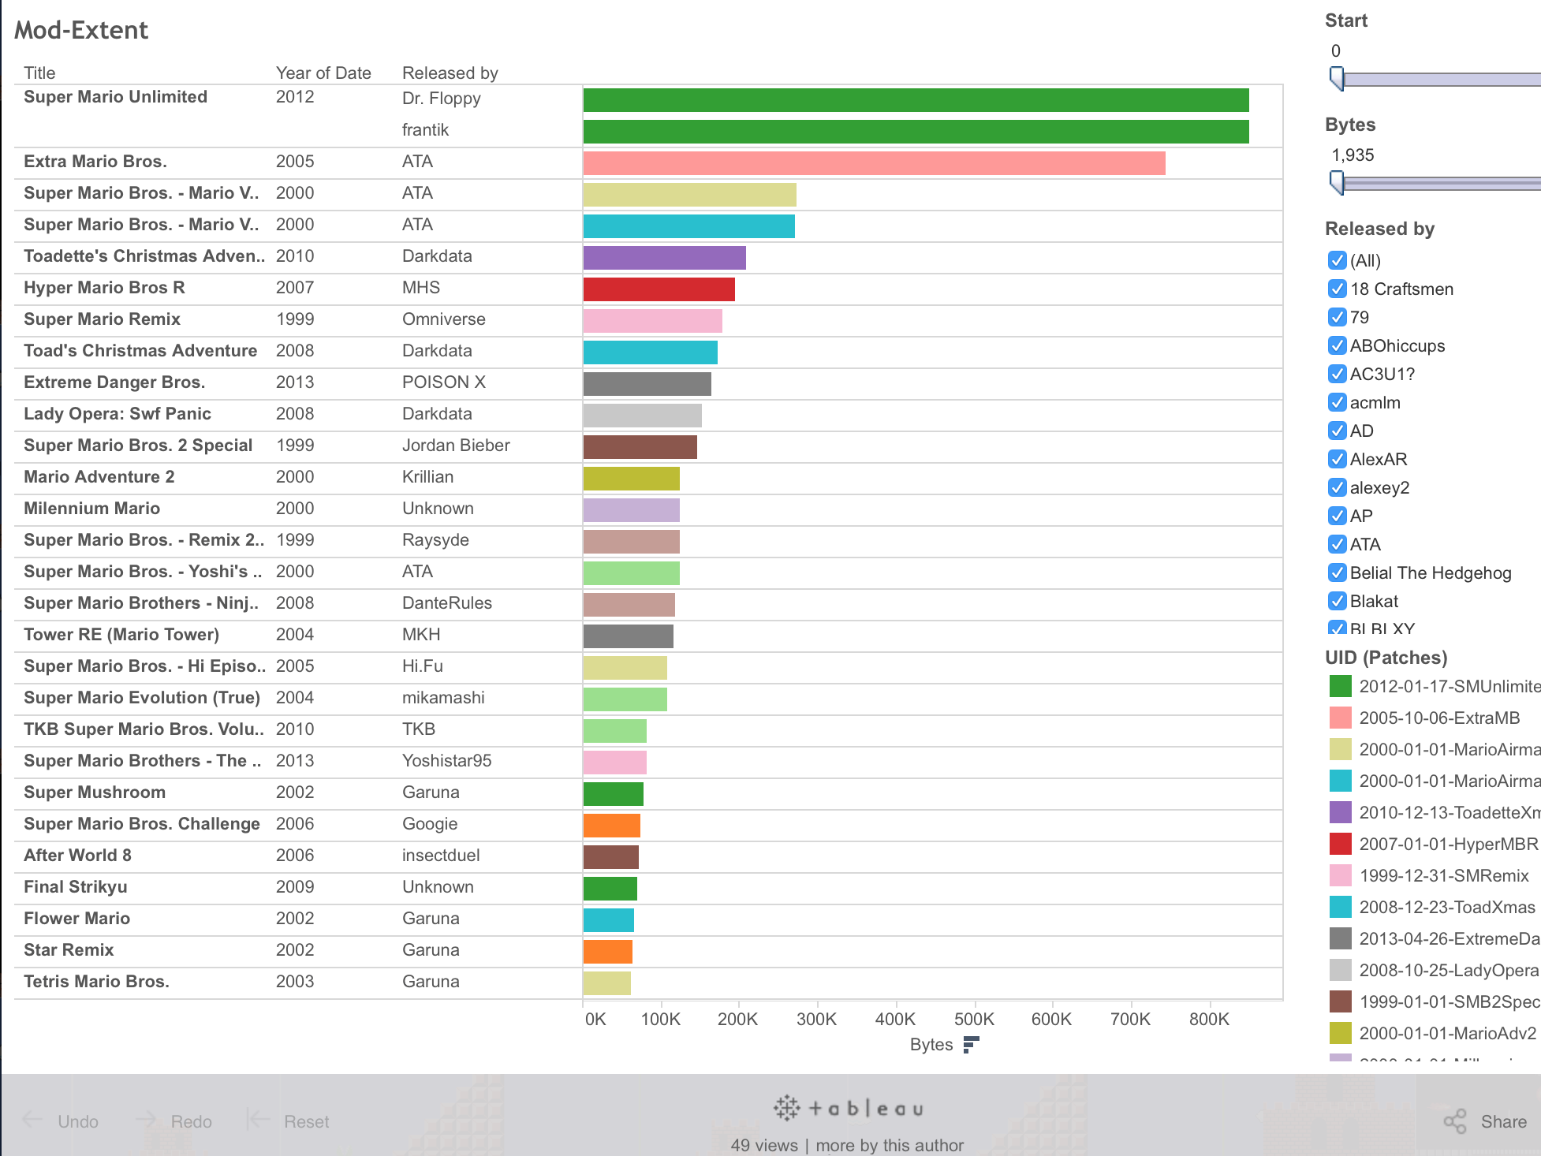Click the Undo button
1541x1156 pixels.
coord(60,1121)
